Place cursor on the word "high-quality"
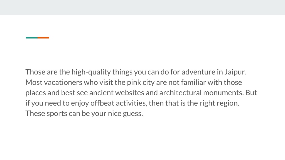 pyautogui.click(x=91, y=72)
